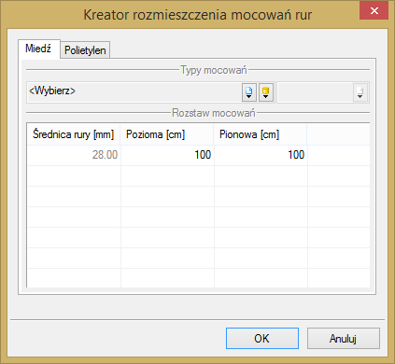
Task: Open the yellow cylinder database icon dropdown
Action: pyautogui.click(x=266, y=92)
